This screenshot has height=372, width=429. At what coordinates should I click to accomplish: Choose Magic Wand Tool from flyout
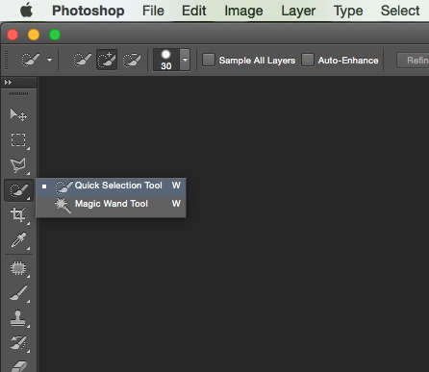coord(111,204)
